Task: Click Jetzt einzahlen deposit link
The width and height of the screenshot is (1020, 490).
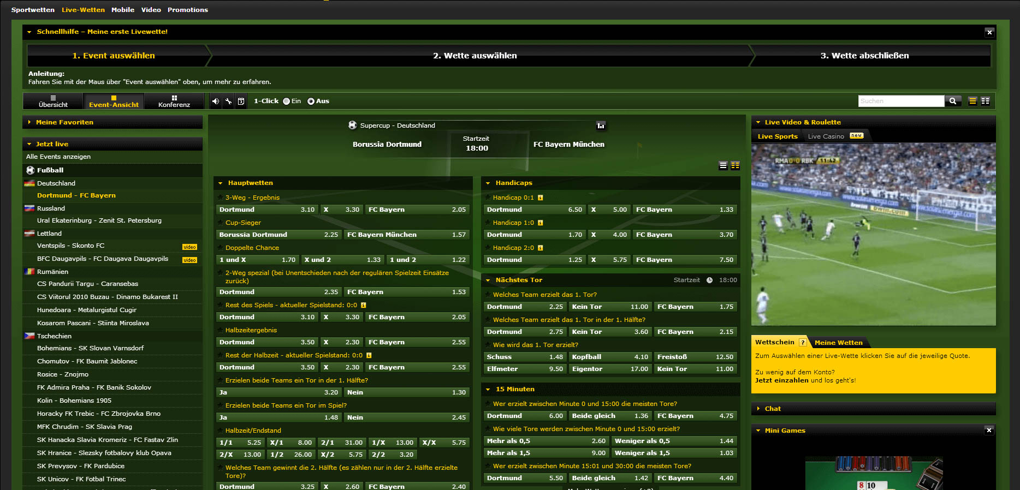Action: point(781,380)
